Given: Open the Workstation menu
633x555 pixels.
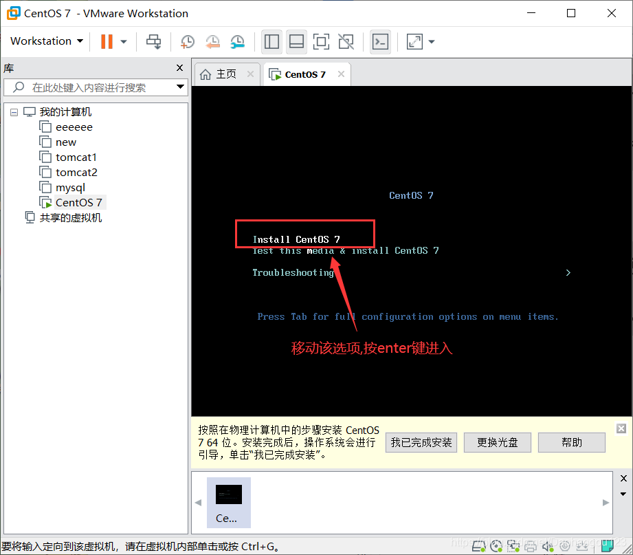Looking at the screenshot, I should pyautogui.click(x=47, y=41).
